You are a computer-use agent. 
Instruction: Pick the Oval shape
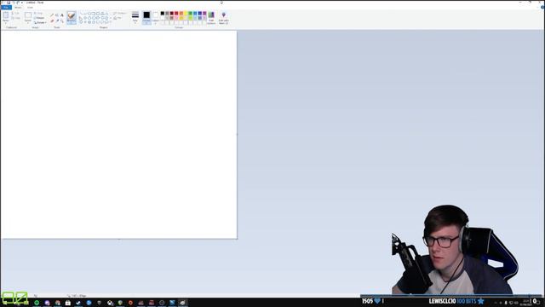(89, 14)
